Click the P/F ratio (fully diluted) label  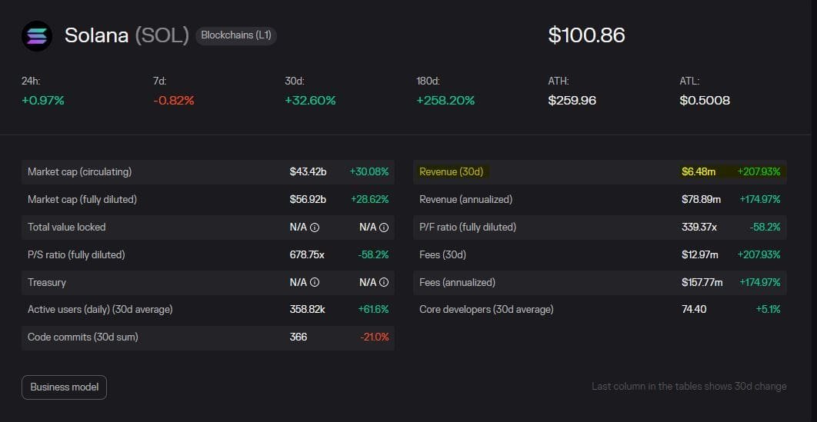tap(468, 228)
